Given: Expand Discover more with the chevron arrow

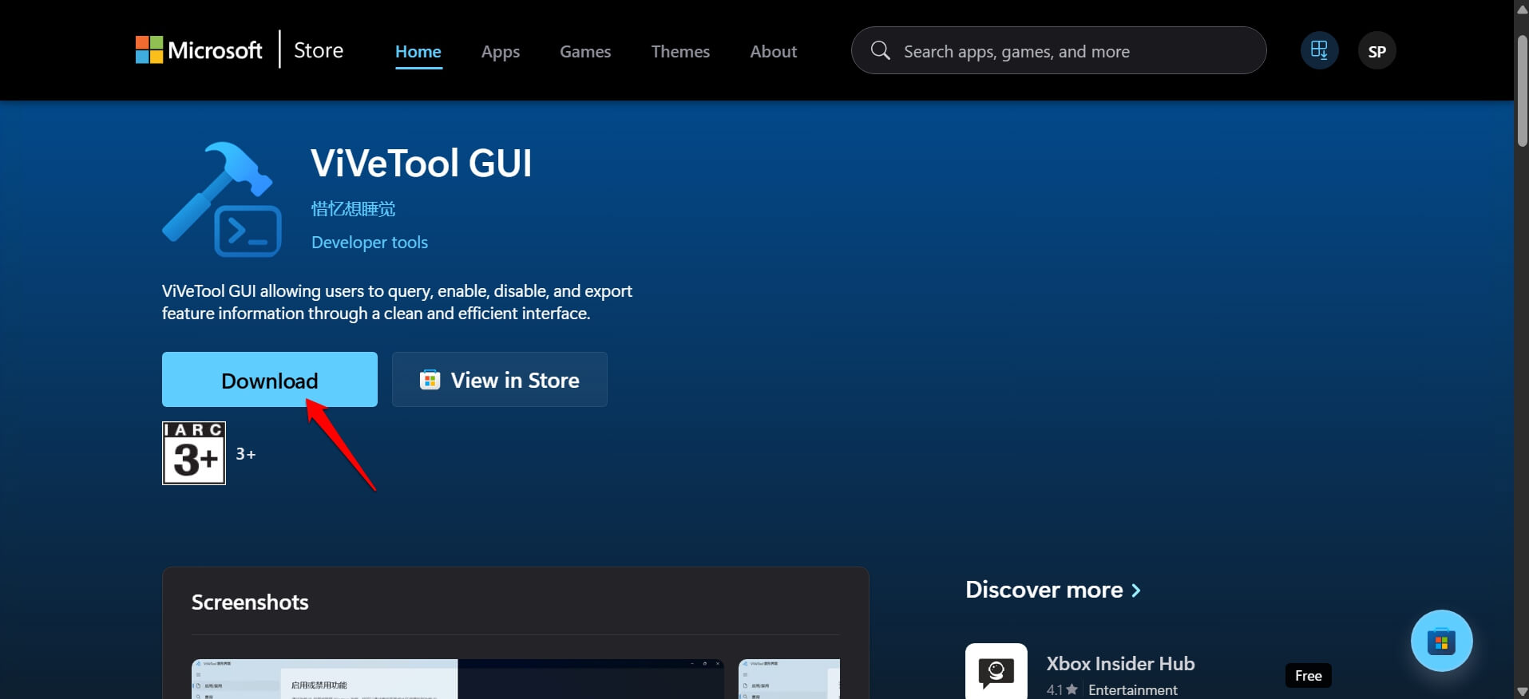Looking at the screenshot, I should coord(1136,590).
